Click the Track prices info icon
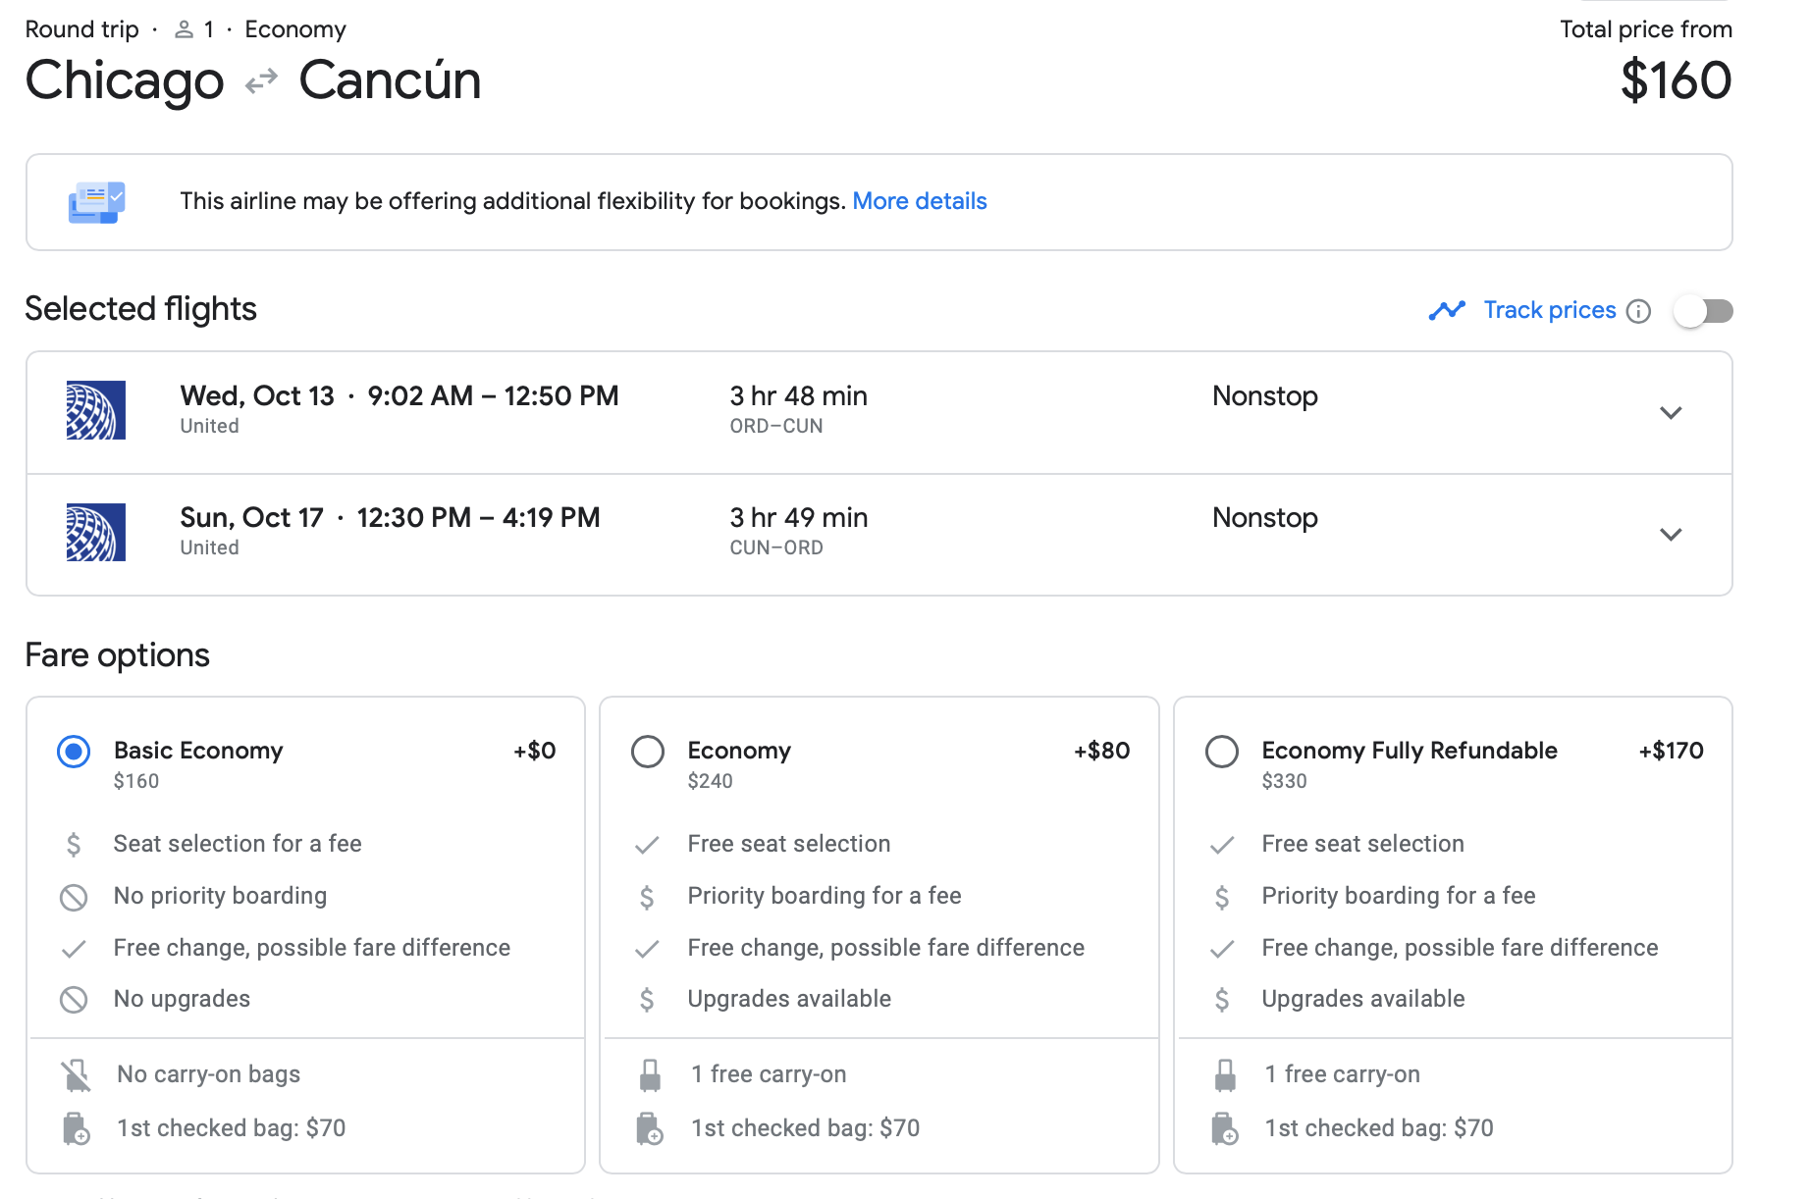 click(1638, 311)
